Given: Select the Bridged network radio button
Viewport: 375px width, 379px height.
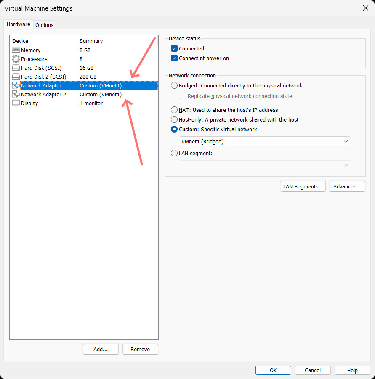Looking at the screenshot, I should [x=174, y=86].
